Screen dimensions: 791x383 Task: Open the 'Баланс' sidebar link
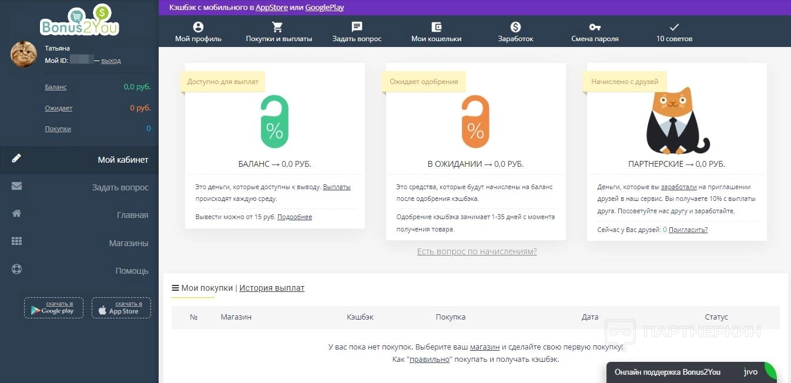point(56,87)
